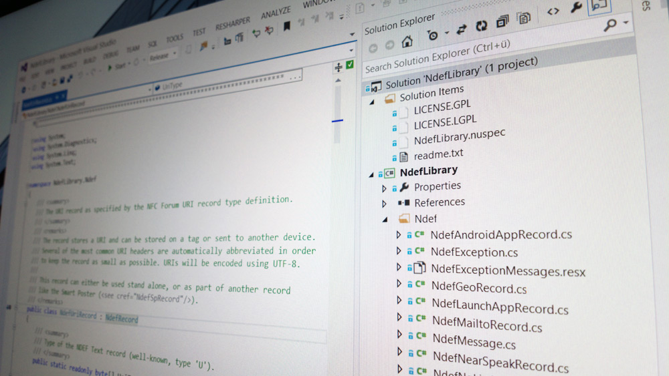Screen dimensions: 669x376
Task: Open the Pending Changes Filter dropdown arrow
Action: pos(447,33)
